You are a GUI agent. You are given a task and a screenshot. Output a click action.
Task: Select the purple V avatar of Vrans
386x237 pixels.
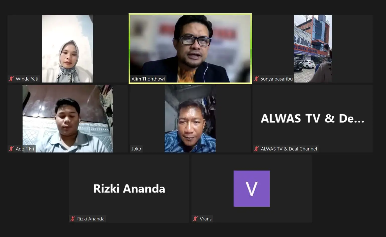click(252, 189)
